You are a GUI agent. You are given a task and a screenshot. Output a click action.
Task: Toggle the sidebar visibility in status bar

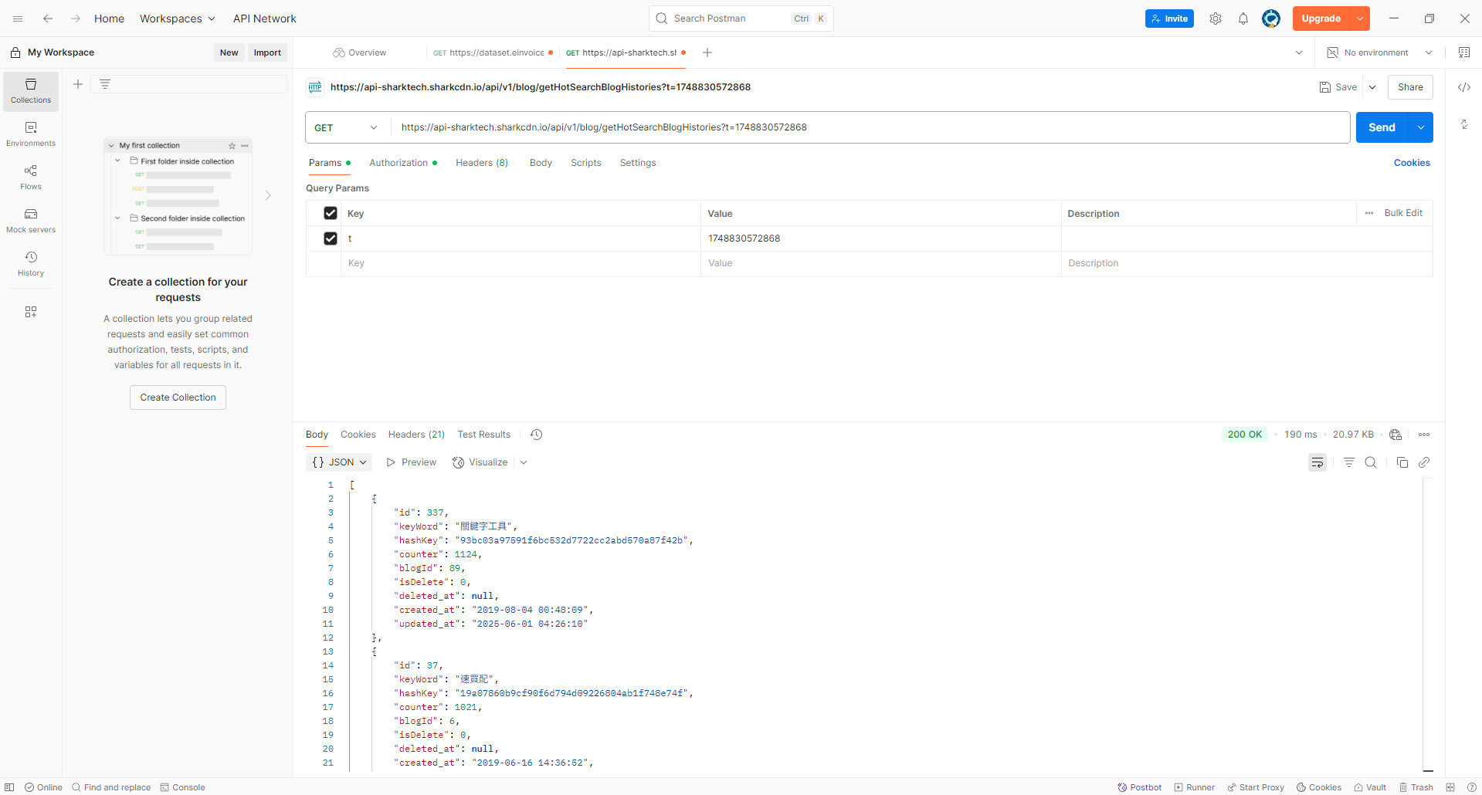point(9,787)
